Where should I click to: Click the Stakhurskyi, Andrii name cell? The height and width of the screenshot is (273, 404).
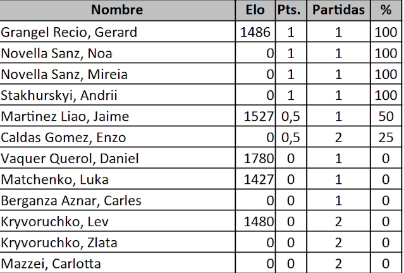(x=117, y=95)
